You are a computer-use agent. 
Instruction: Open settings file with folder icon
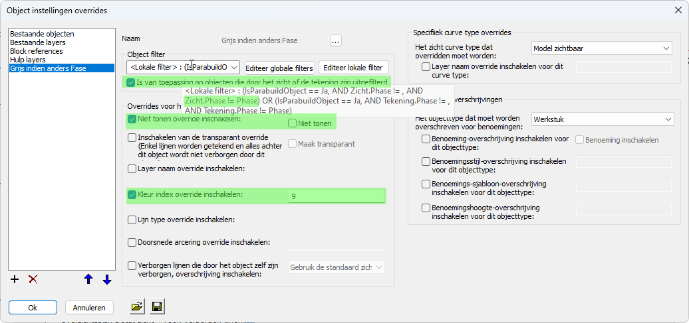137,306
